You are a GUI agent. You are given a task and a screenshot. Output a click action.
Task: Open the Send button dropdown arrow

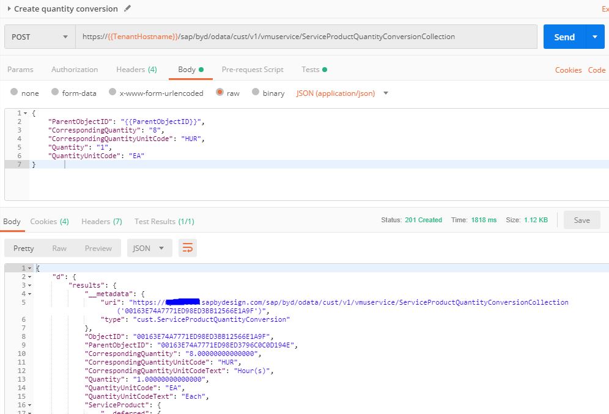(x=594, y=37)
